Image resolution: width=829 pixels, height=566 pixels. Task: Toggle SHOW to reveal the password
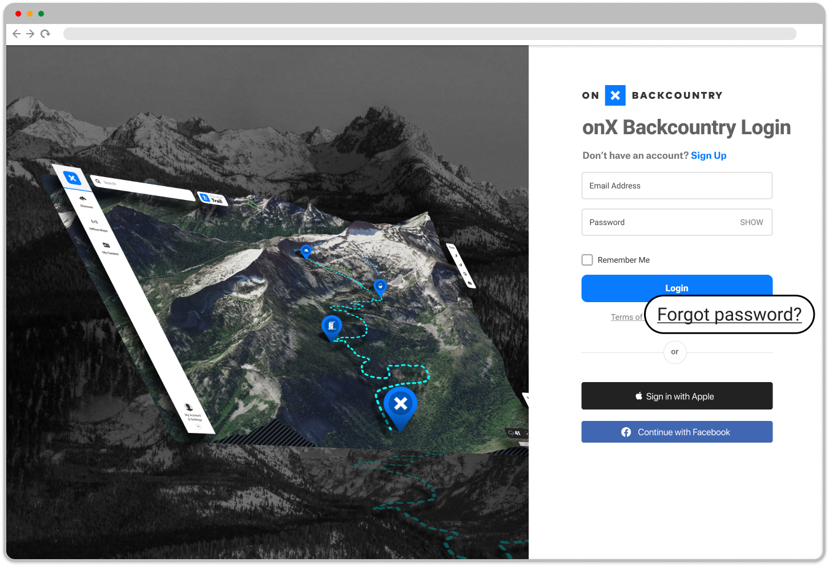pyautogui.click(x=751, y=222)
